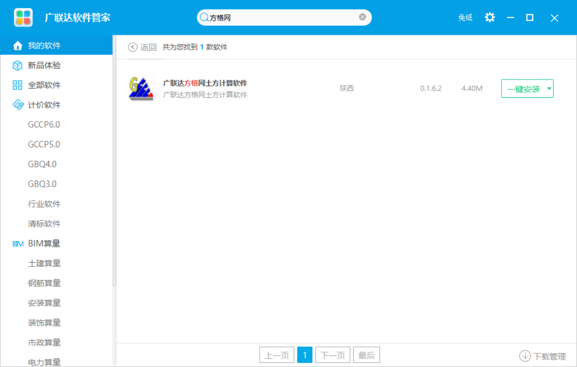This screenshot has width=577, height=367.
Task: Click the download arrow icon for 下载管理
Action: tap(525, 356)
